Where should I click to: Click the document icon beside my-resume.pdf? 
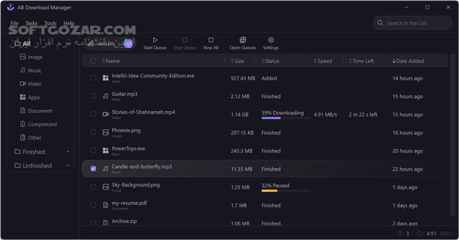[106, 205]
